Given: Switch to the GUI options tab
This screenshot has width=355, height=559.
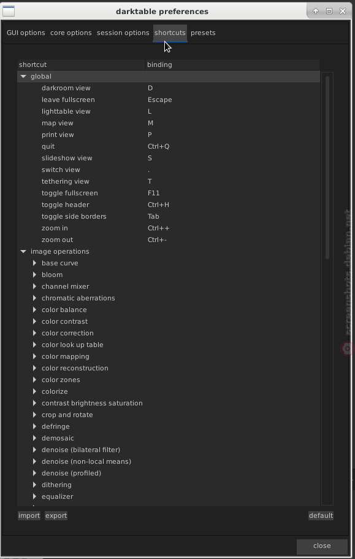Looking at the screenshot, I should pyautogui.click(x=26, y=33).
